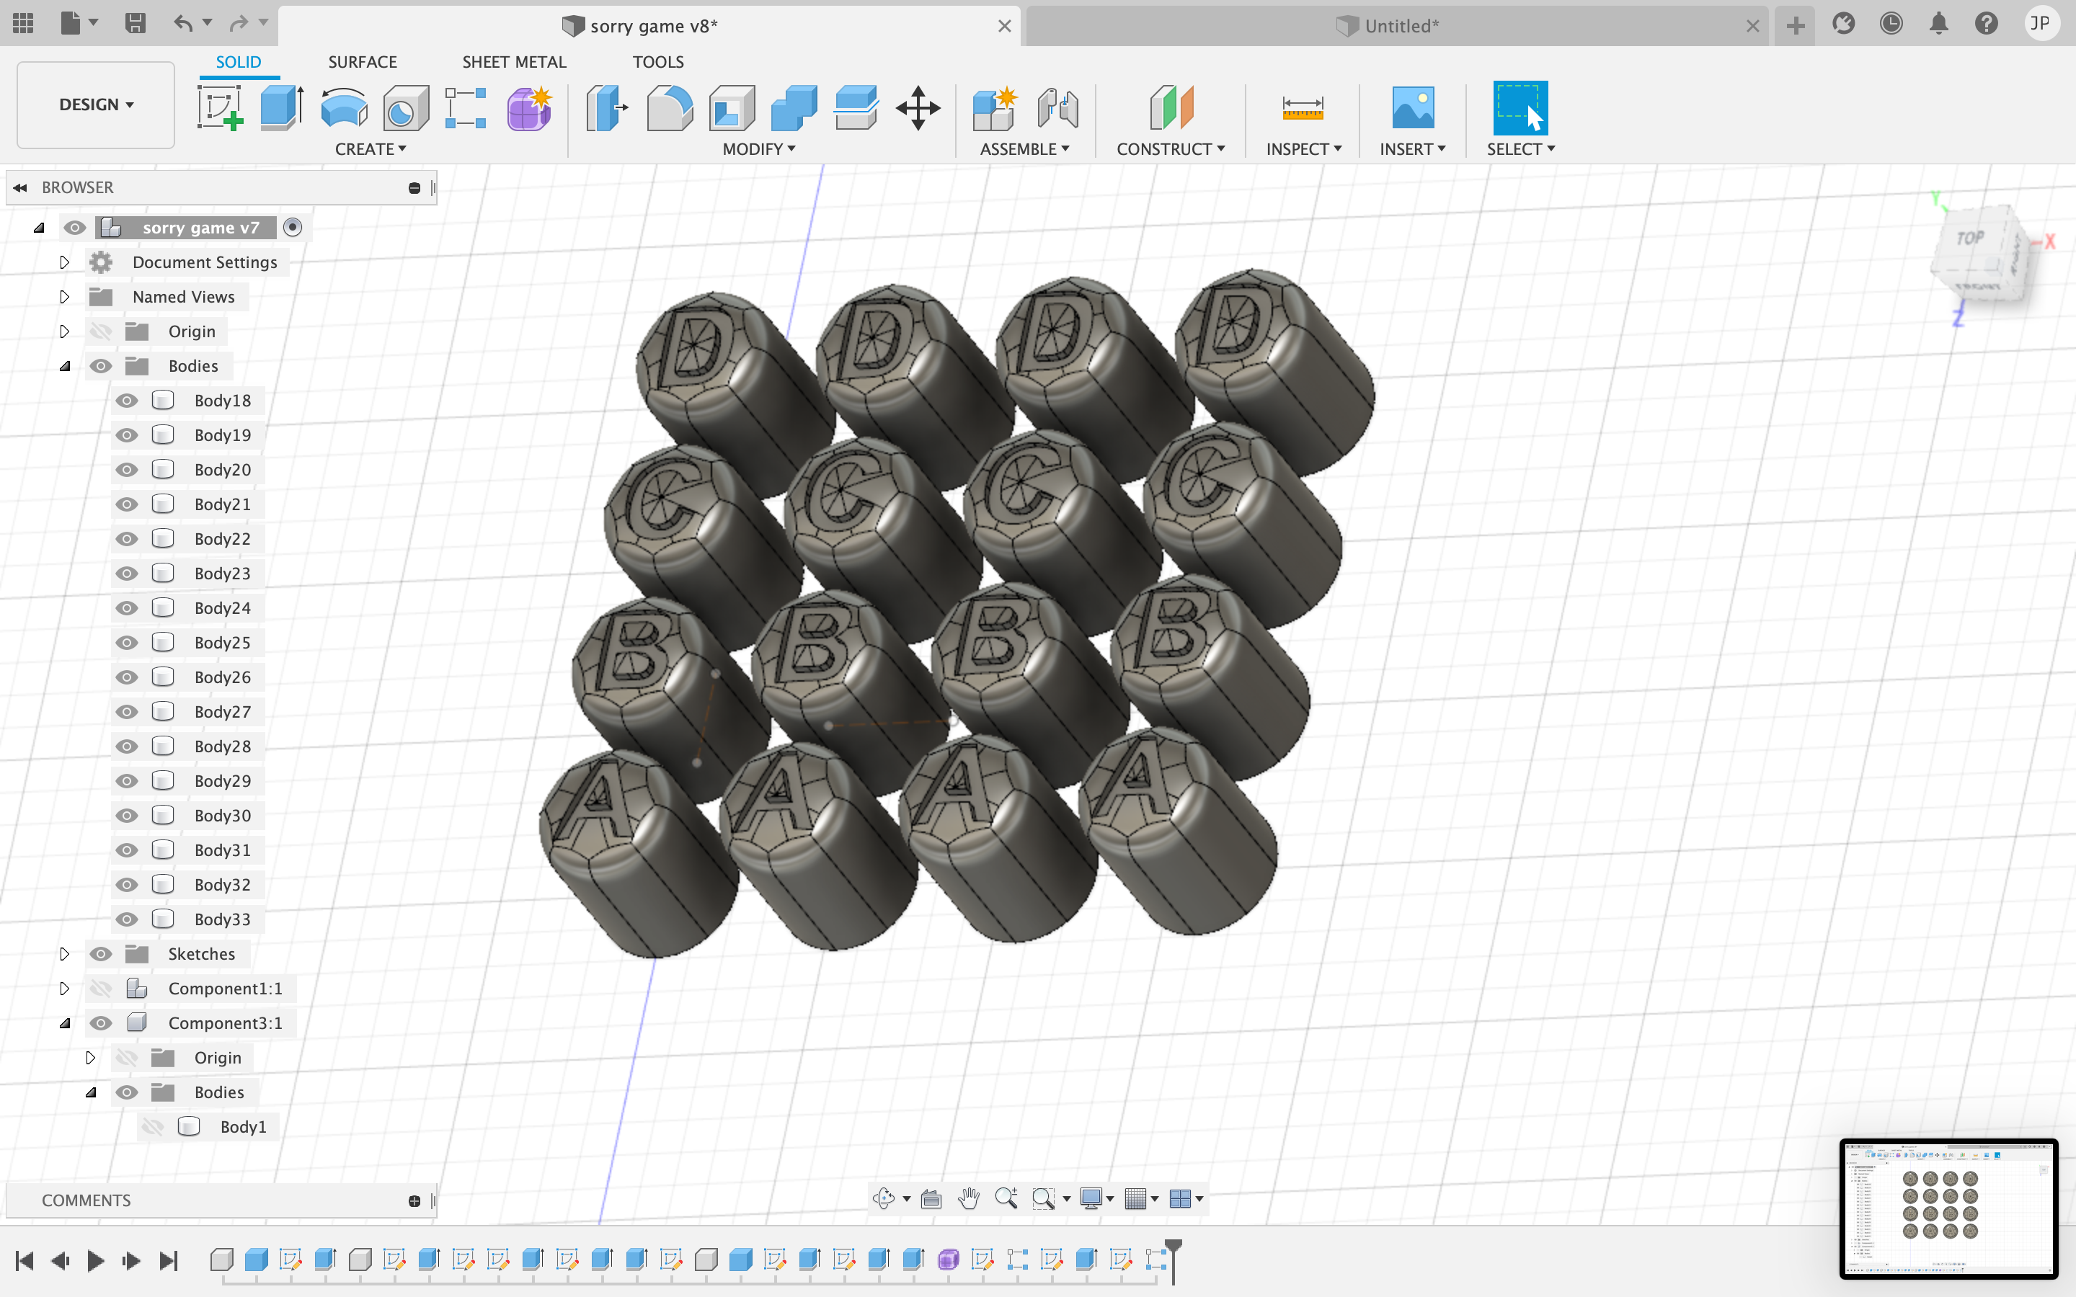2076x1297 pixels.
Task: Open the DESIGN workspace dropdown
Action: [x=96, y=104]
